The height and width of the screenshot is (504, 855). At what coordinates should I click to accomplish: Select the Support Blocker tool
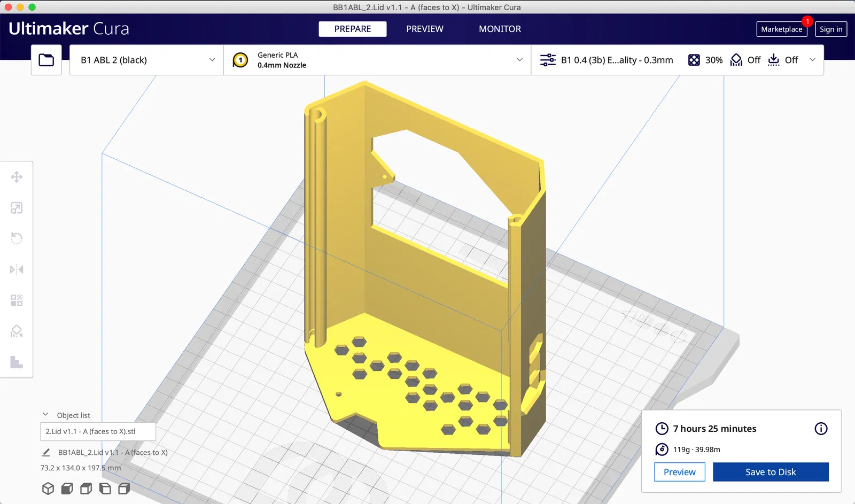tap(17, 331)
